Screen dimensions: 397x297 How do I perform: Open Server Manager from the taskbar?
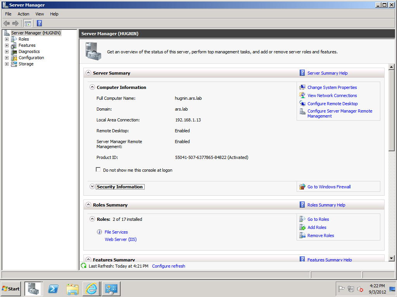33,288
